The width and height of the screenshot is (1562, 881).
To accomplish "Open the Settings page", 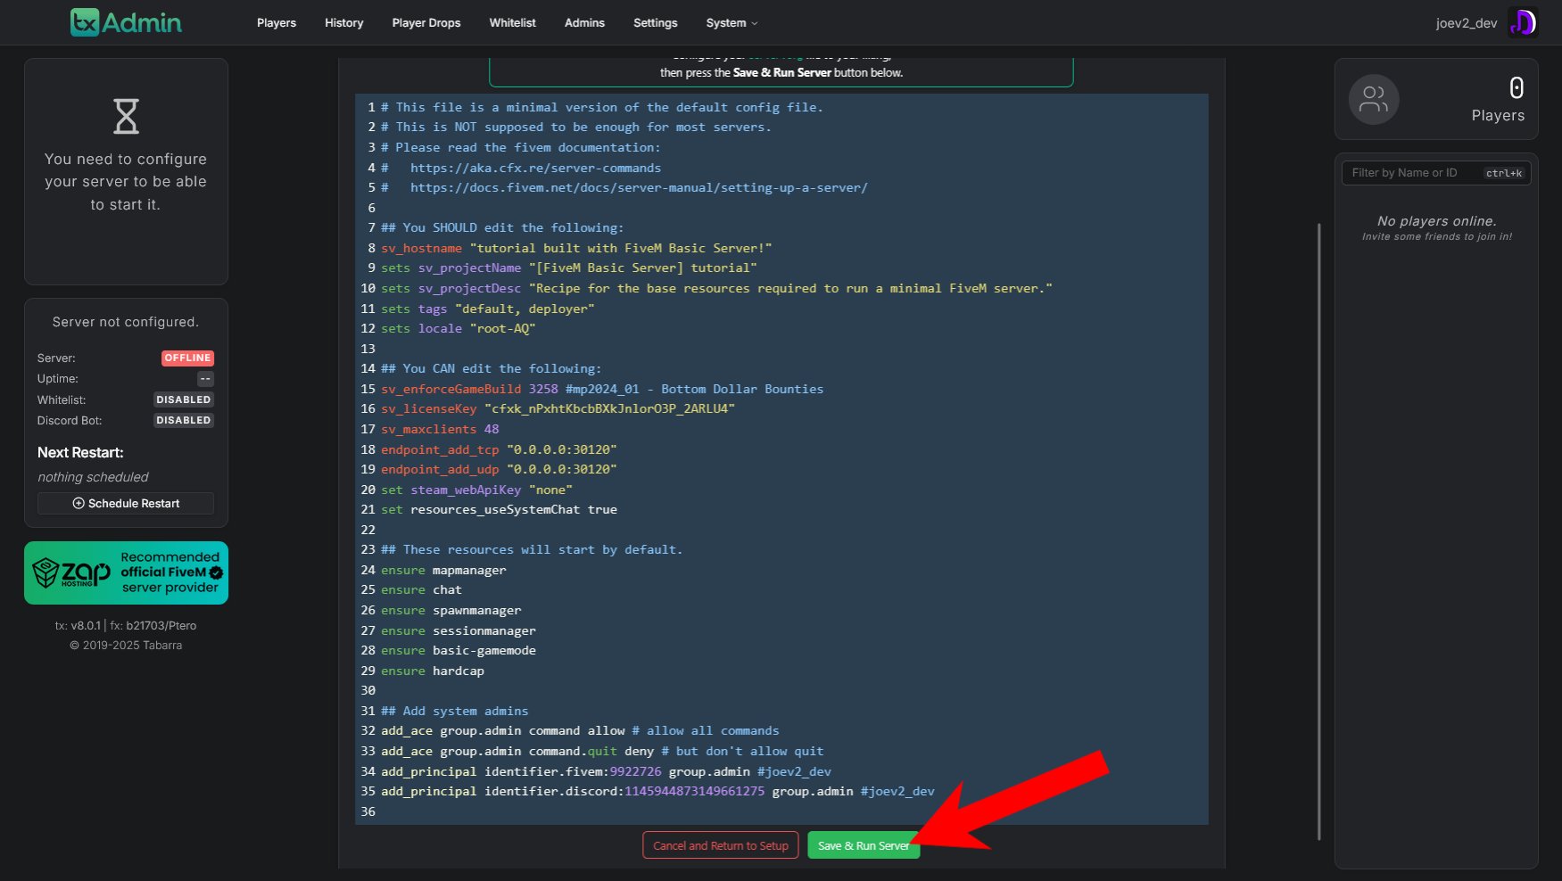I will [655, 23].
